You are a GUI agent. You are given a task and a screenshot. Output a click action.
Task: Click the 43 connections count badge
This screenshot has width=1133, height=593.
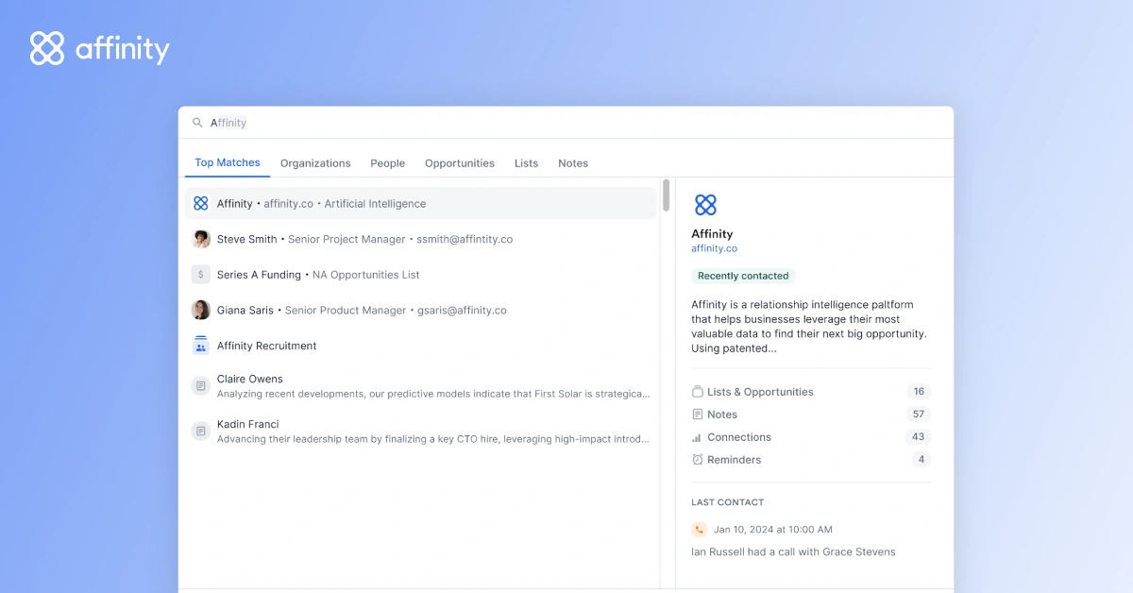919,437
